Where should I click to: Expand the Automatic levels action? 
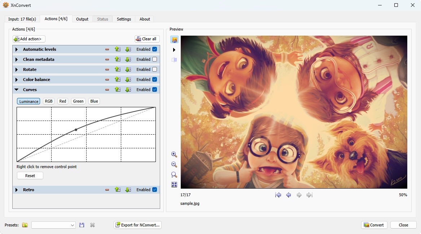(x=17, y=49)
